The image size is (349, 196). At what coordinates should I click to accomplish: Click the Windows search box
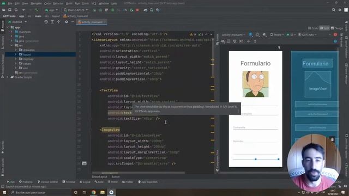tap(40, 192)
